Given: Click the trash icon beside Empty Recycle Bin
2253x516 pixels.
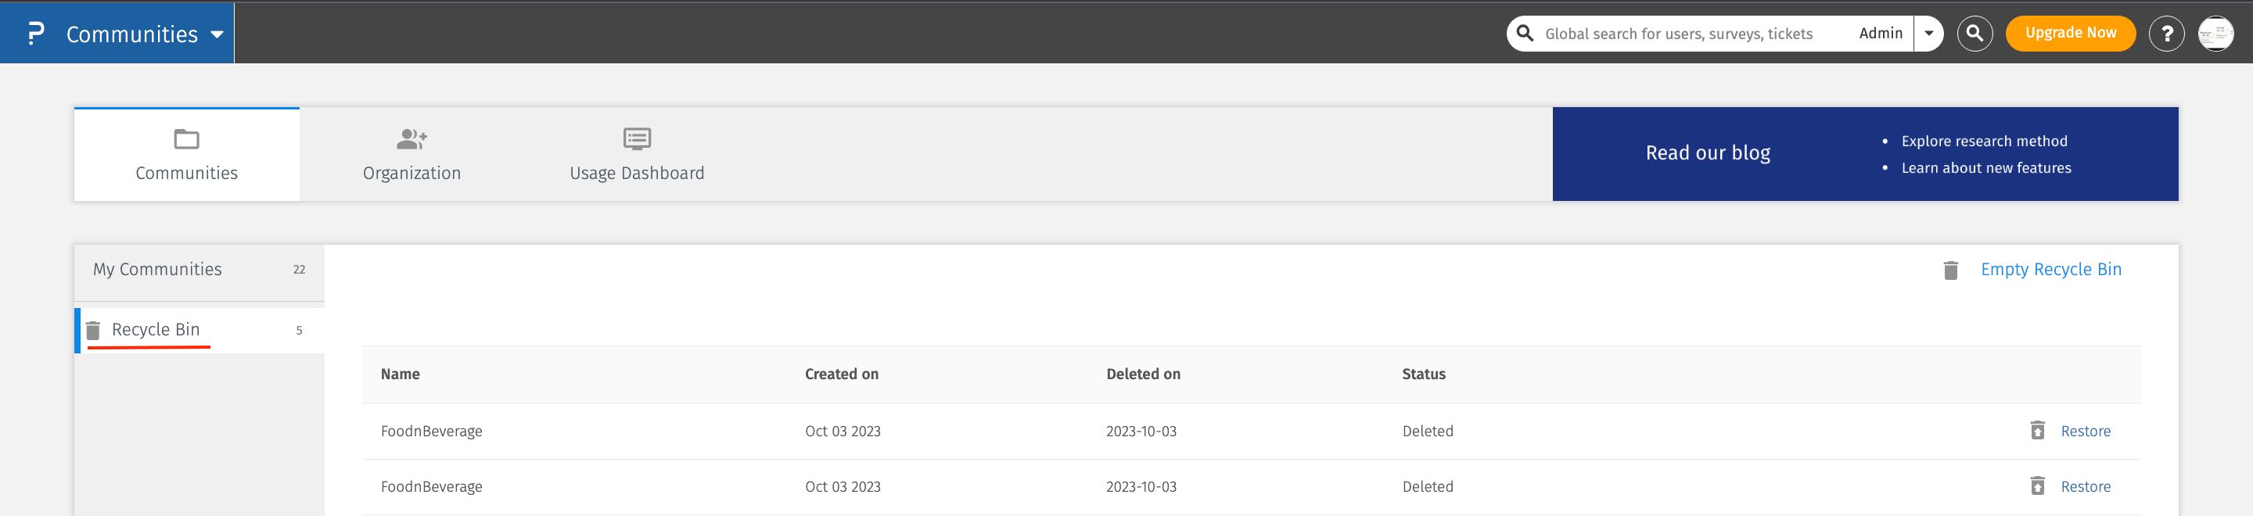Looking at the screenshot, I should (1949, 271).
